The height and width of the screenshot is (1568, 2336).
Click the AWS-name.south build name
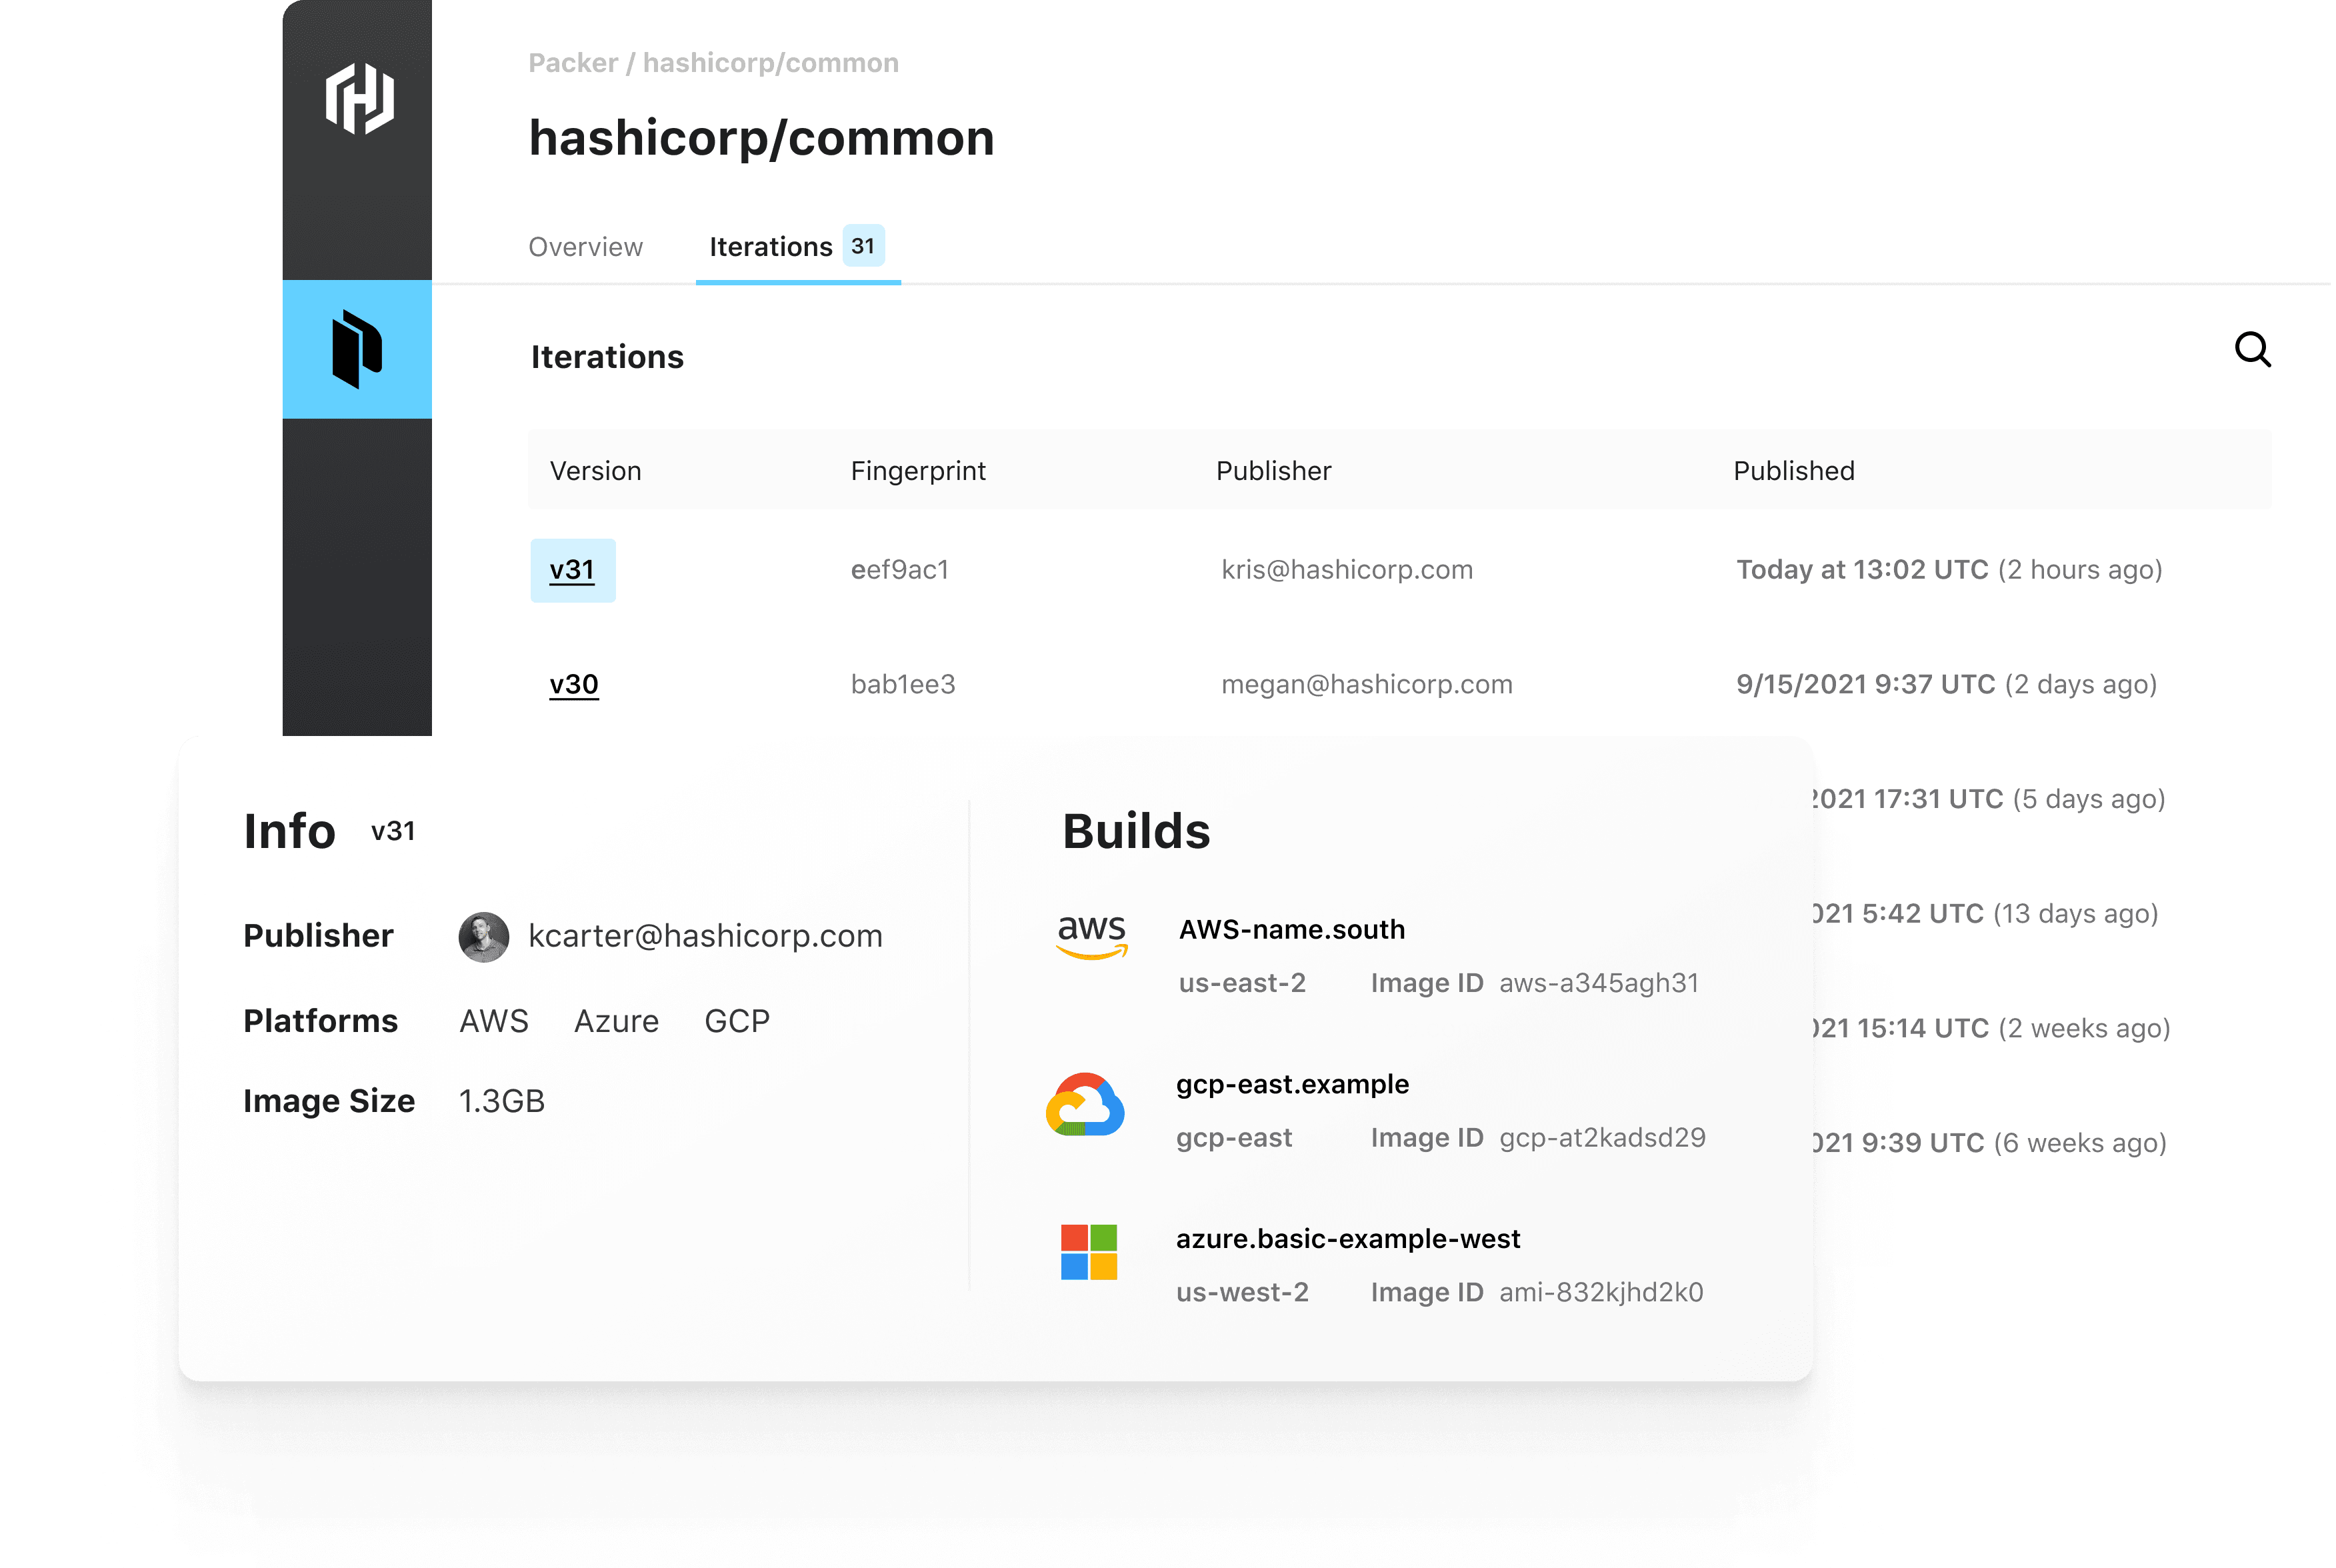click(1293, 930)
